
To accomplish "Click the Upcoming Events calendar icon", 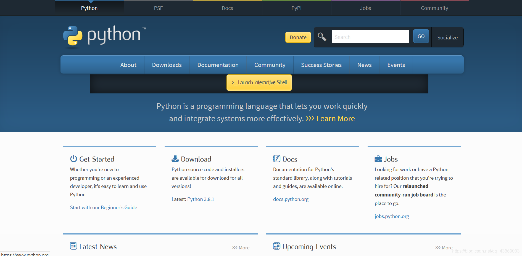I will click(x=277, y=246).
